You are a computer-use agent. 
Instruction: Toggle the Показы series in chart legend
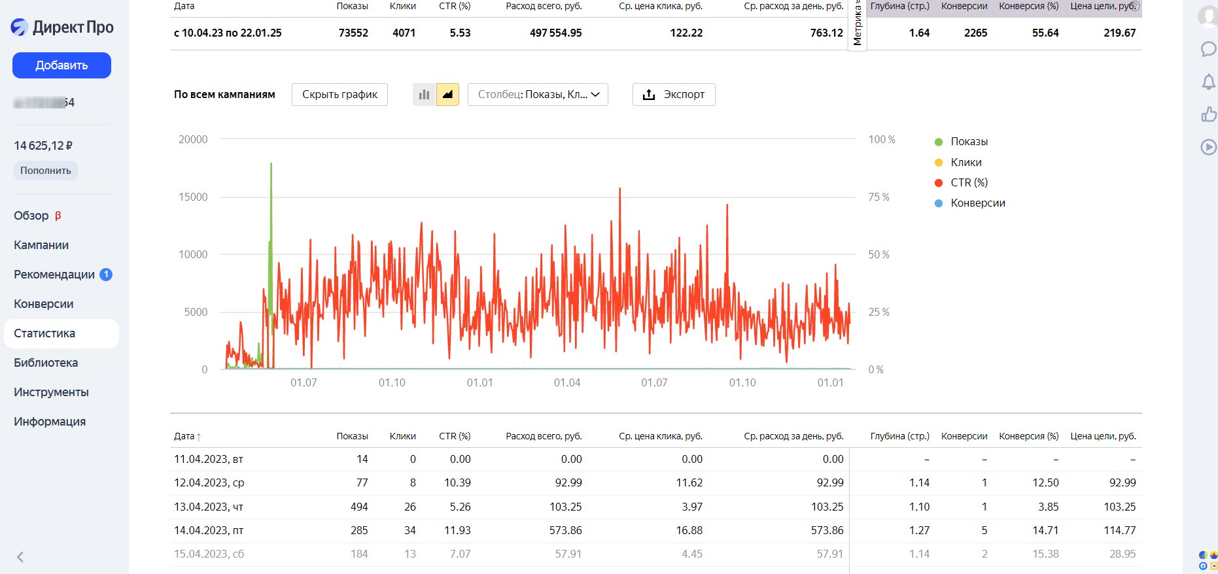click(x=969, y=142)
